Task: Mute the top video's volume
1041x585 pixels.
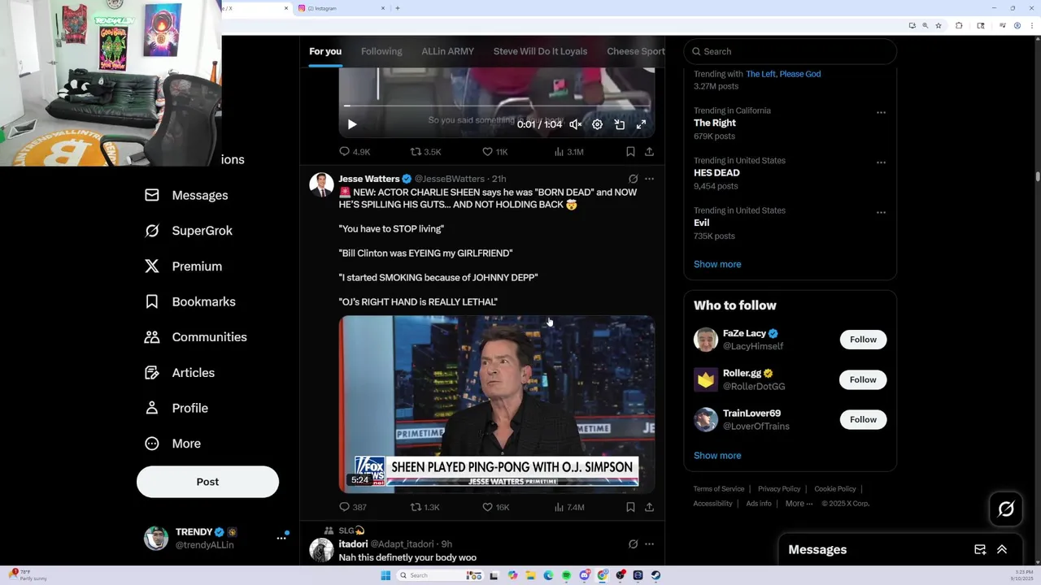Action: pos(575,124)
